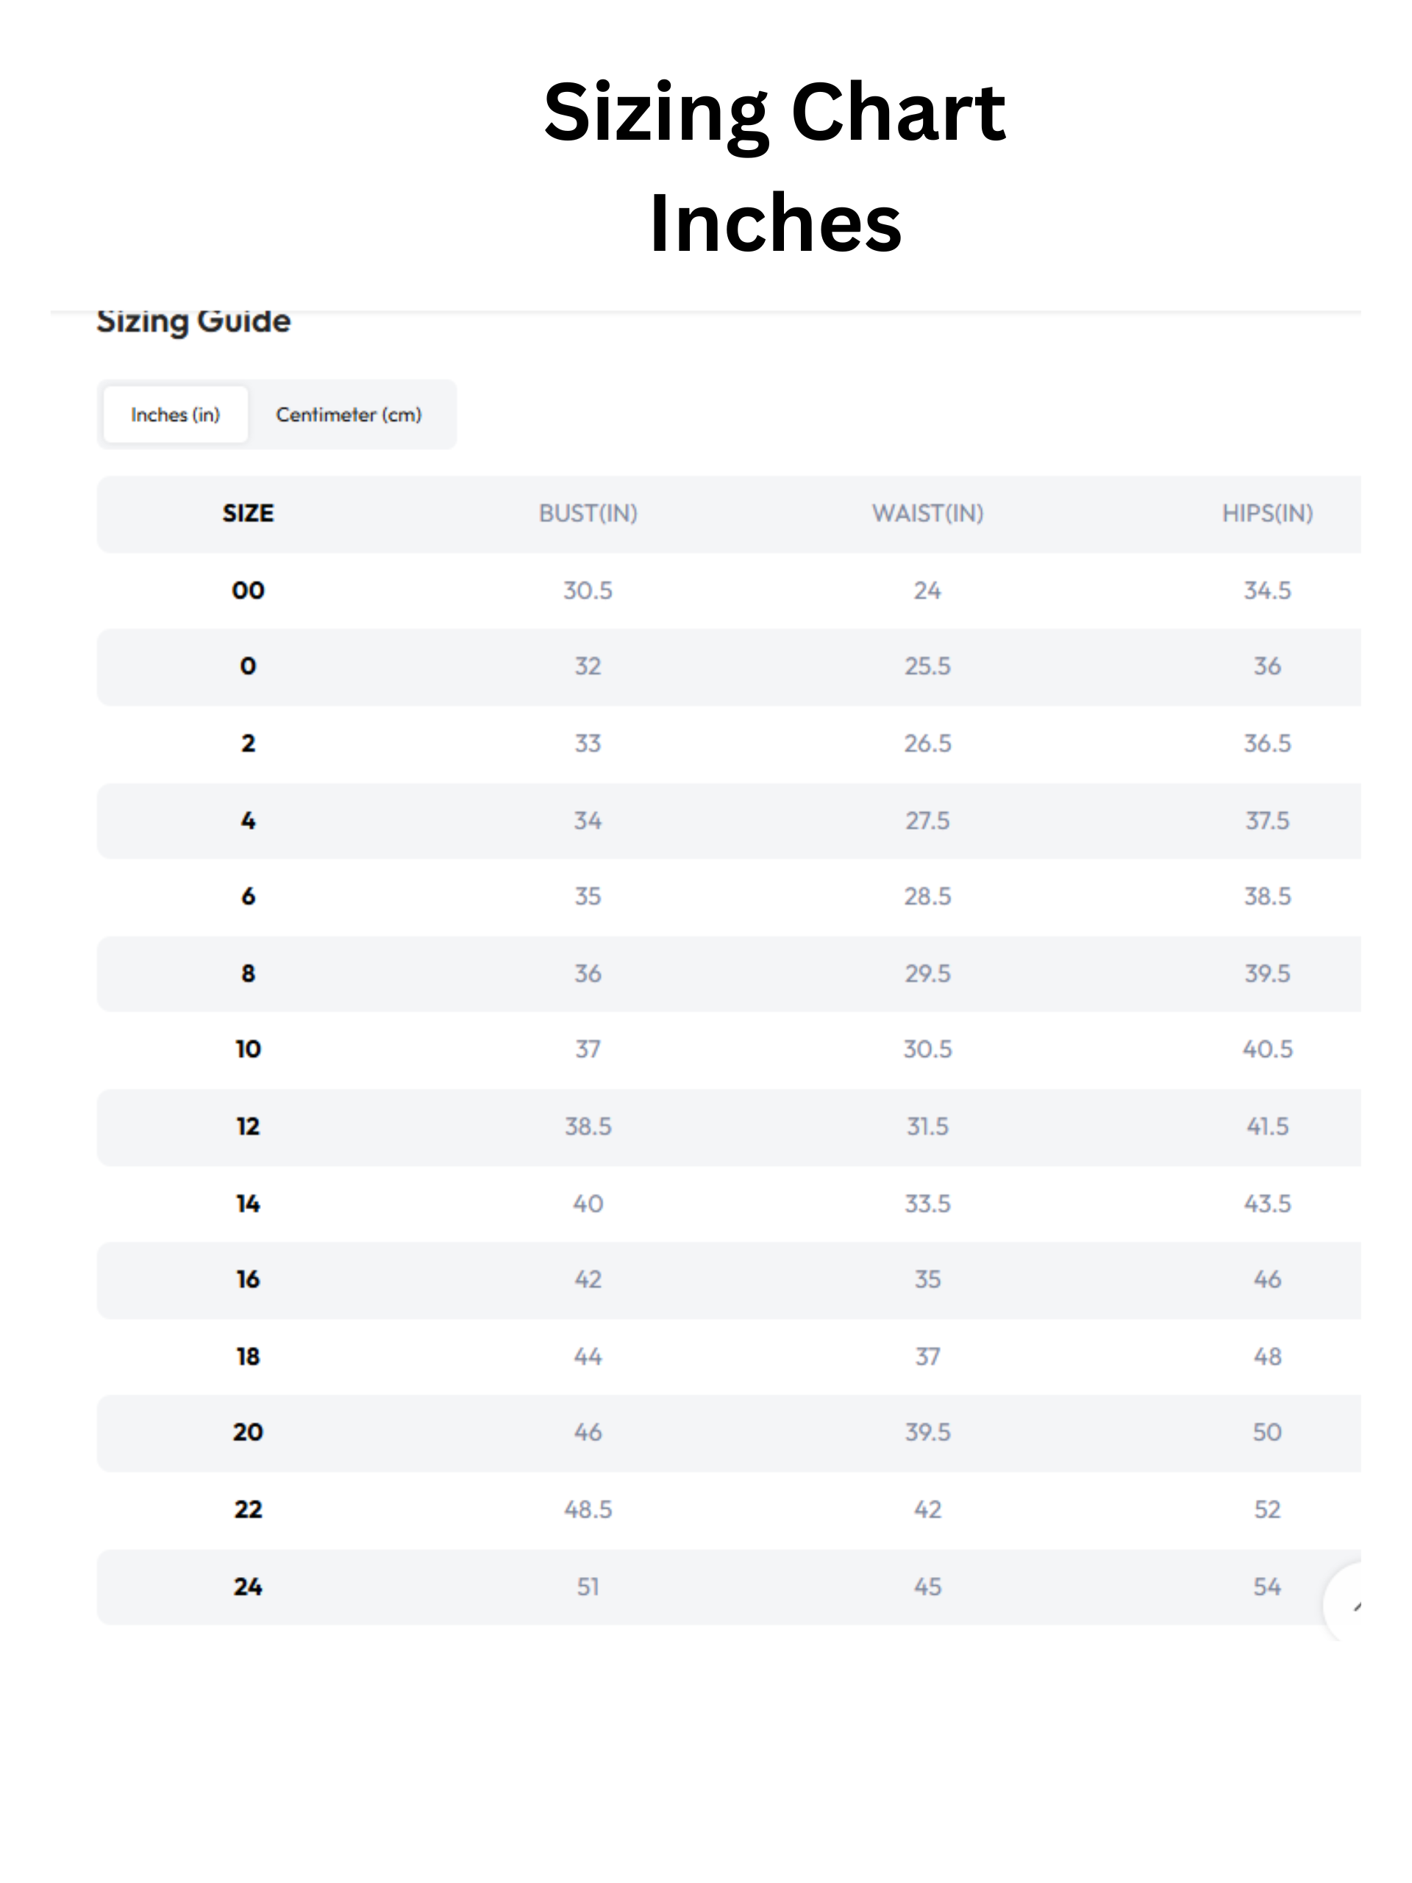This screenshot has height=1883, width=1412.
Task: Select the size 24 row label
Action: [x=248, y=1586]
